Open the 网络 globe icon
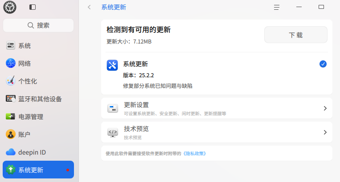The width and height of the screenshot is (340, 182). point(10,63)
